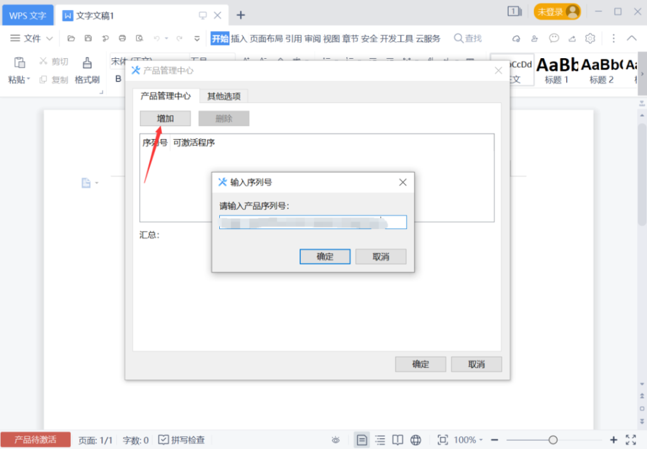Expand the quick access toolbar dropdown arrow
647x449 pixels.
tap(197, 39)
